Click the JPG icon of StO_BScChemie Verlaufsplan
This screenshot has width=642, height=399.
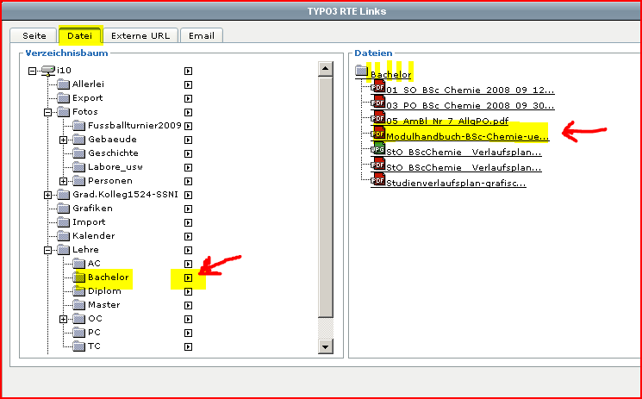click(x=378, y=150)
